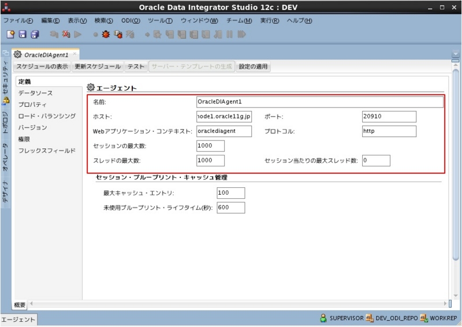Click the grayed star document toolbar icon

[x=157, y=34]
